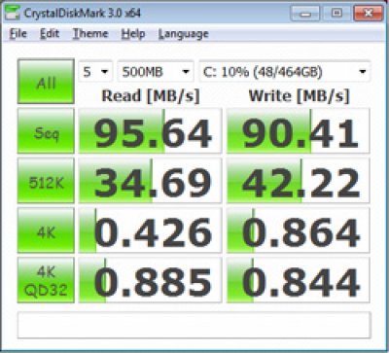Viewport: 389px width, 353px height.
Task: Start the Seq benchmark test
Action: 46,131
